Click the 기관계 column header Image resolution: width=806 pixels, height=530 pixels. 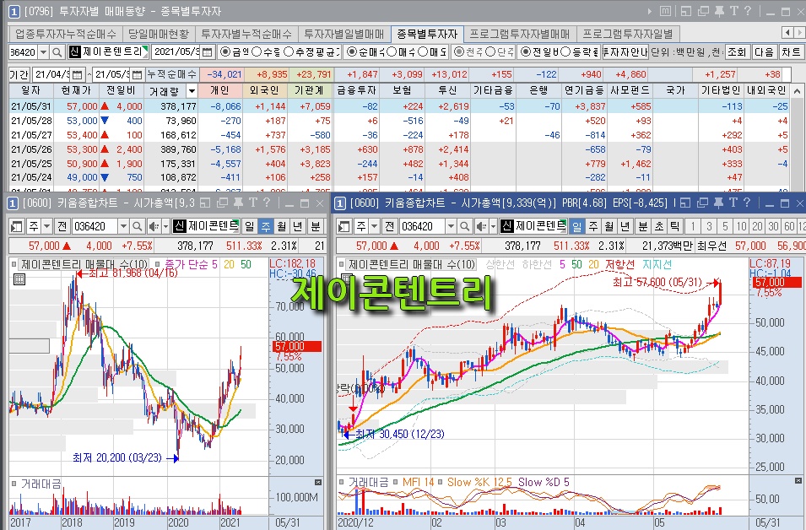(310, 90)
